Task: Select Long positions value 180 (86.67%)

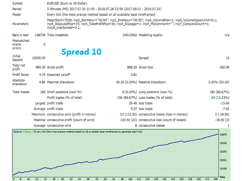Action: coord(219,92)
